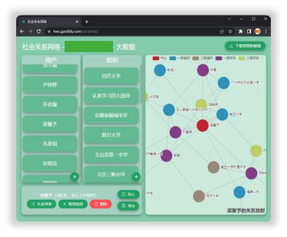Viewport: 287px width, 237px height.
Task: Click the 取消选择 deselect button
Action: [x=73, y=204]
